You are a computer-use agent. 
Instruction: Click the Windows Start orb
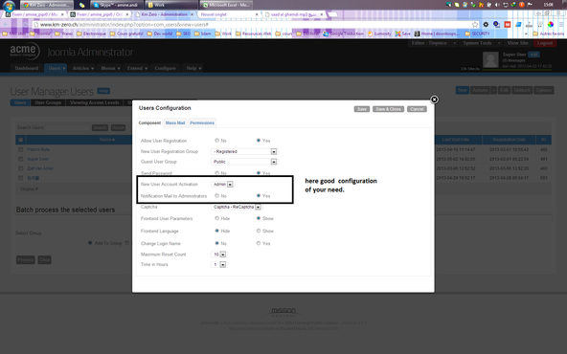coord(9,6)
